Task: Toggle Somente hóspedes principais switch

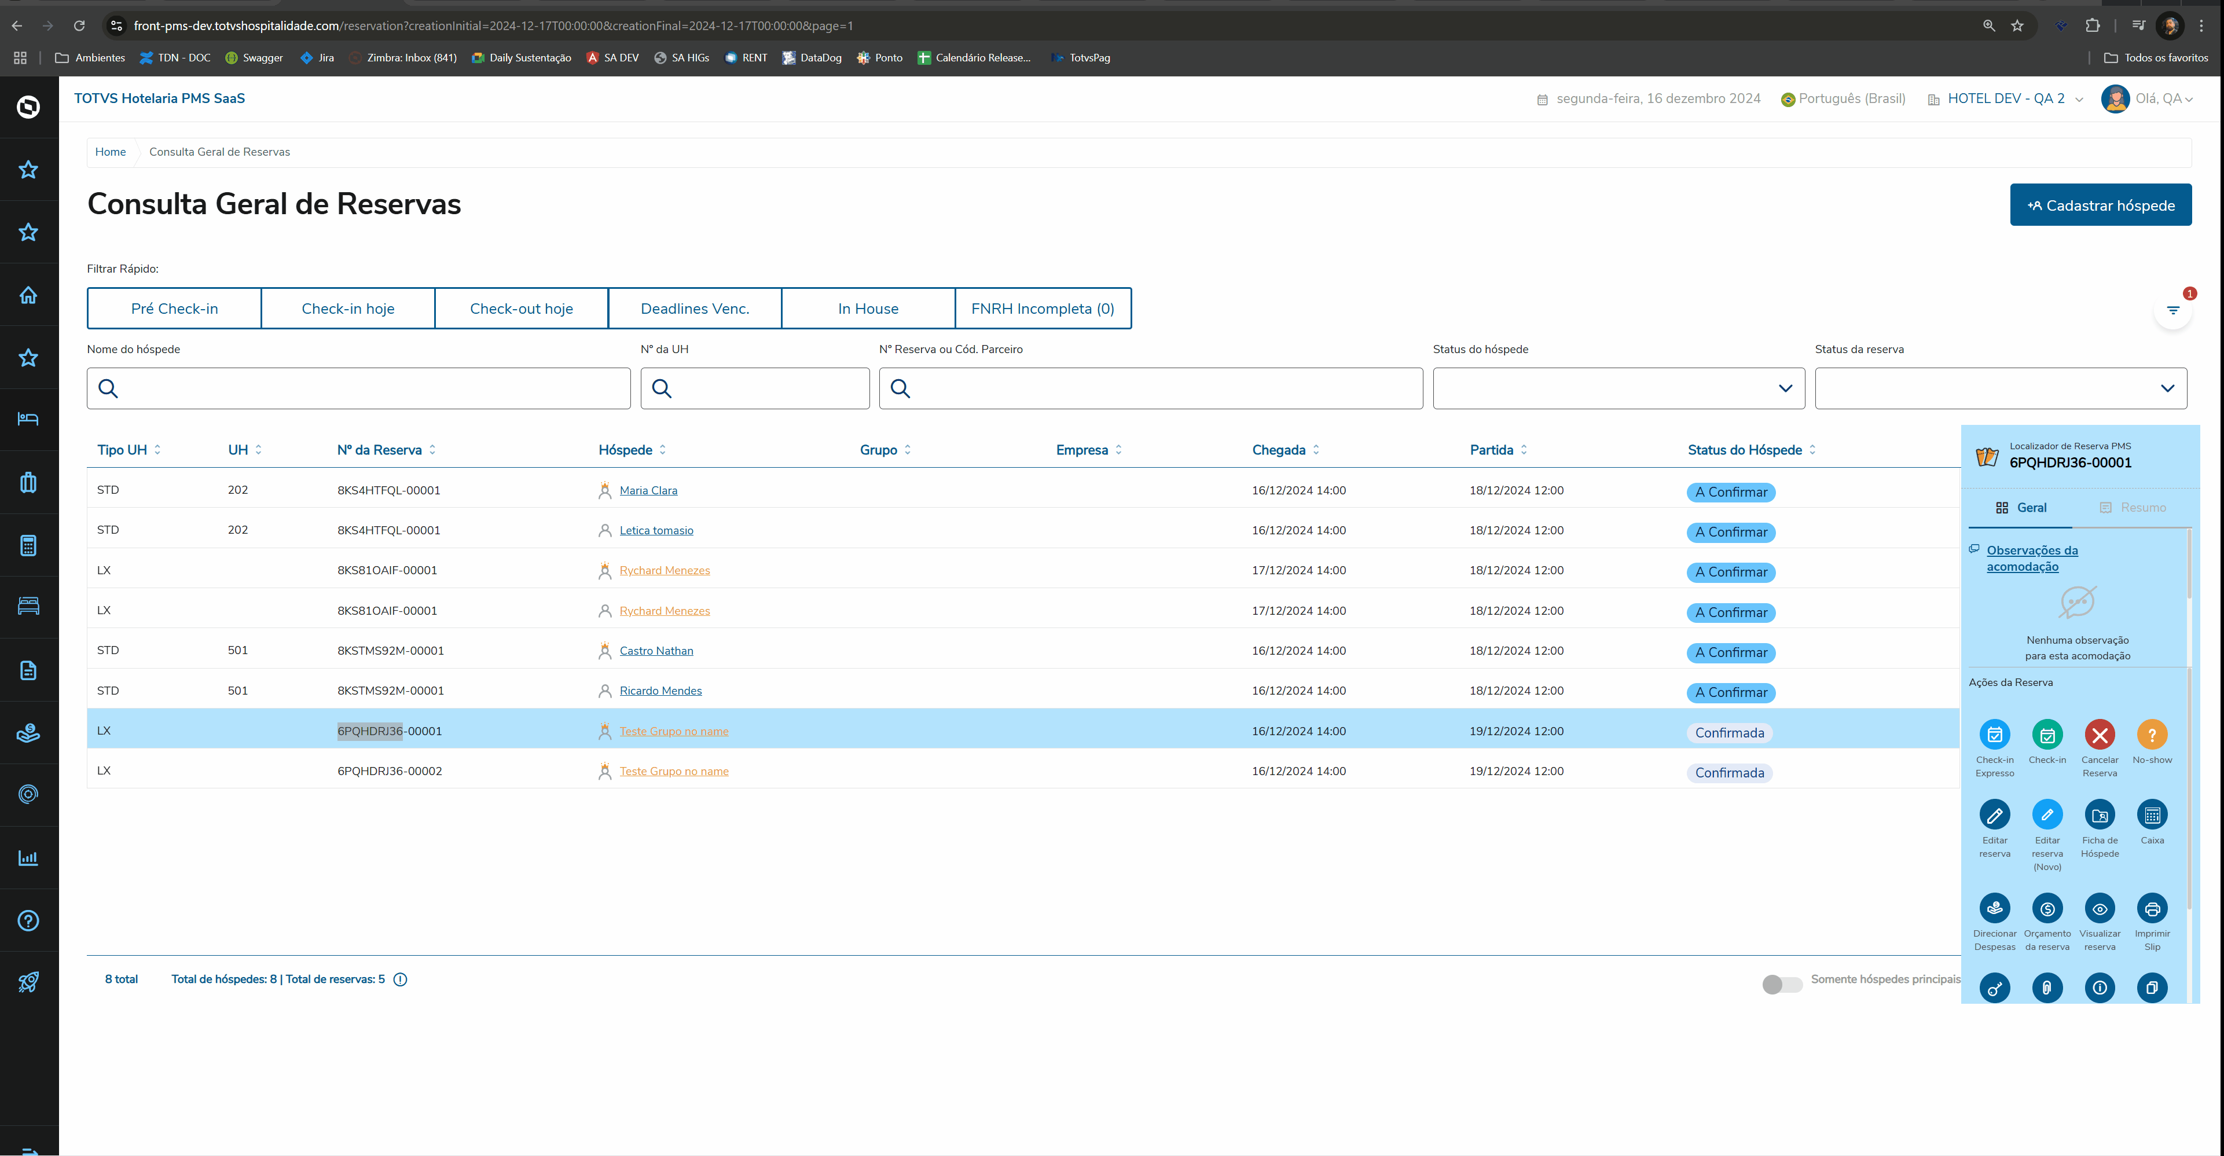Action: [x=1781, y=984]
